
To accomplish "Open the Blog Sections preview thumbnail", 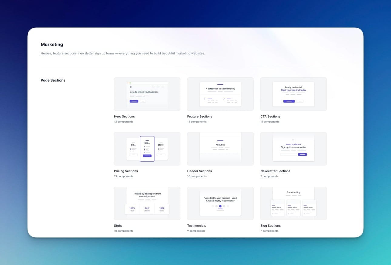I will pos(293,203).
